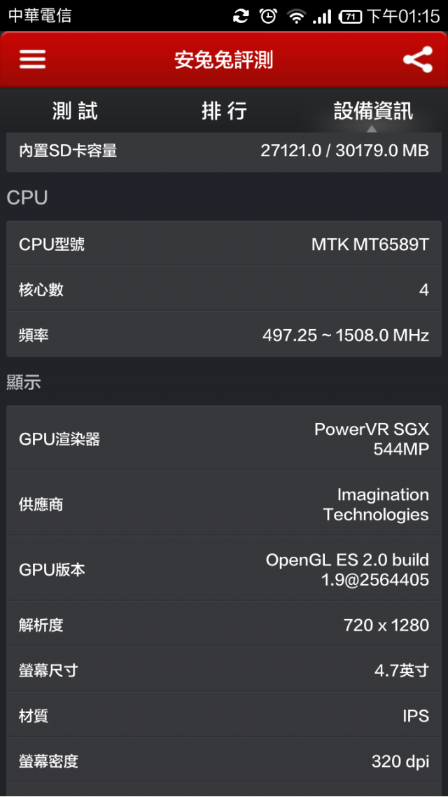Tap the 頻率 MHz row
The height and width of the screenshot is (797, 448).
pos(224,334)
